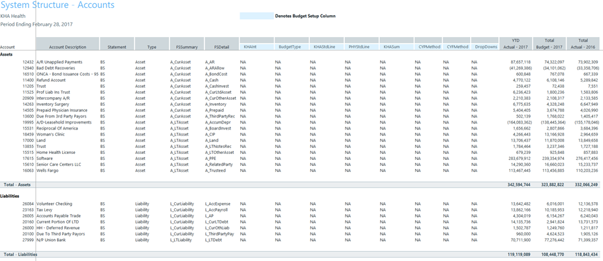The width and height of the screenshot is (603, 261).
Task: Click the Due To Third Party Payors cell
Action: (61, 234)
